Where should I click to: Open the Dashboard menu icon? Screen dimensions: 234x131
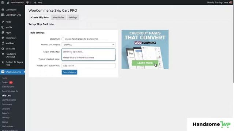3,9
